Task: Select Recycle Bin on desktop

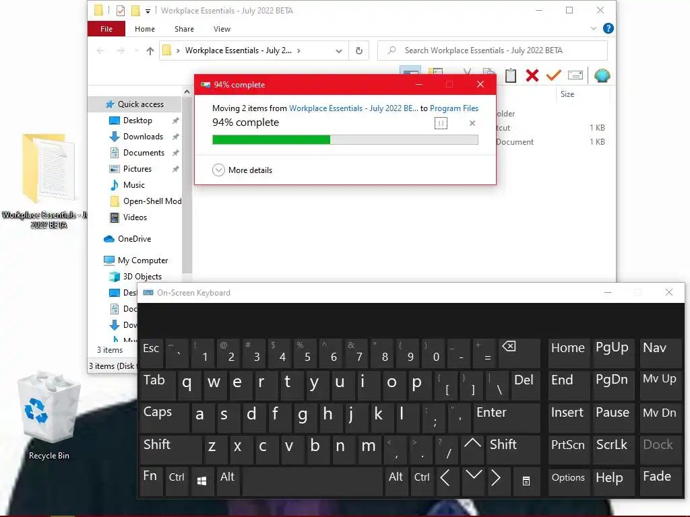Action: point(49,415)
